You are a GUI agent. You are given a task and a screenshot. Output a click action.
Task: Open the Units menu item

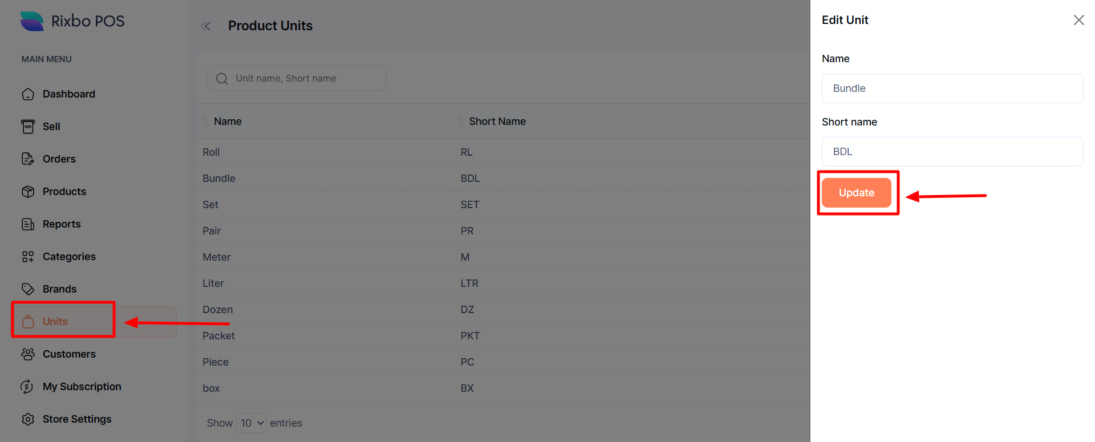[x=55, y=322]
